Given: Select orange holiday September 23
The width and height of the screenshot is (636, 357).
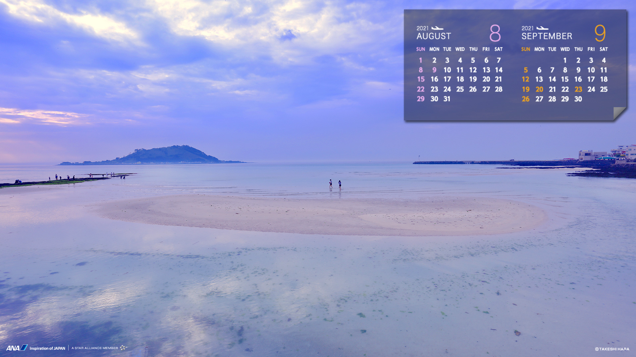Looking at the screenshot, I should [578, 89].
